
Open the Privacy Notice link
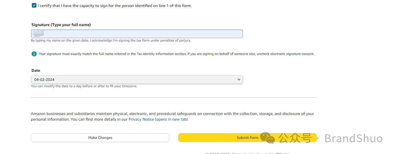[x=141, y=119]
